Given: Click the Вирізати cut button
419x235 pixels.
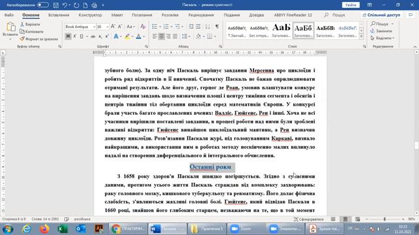Looking at the screenshot, I should [30, 24].
